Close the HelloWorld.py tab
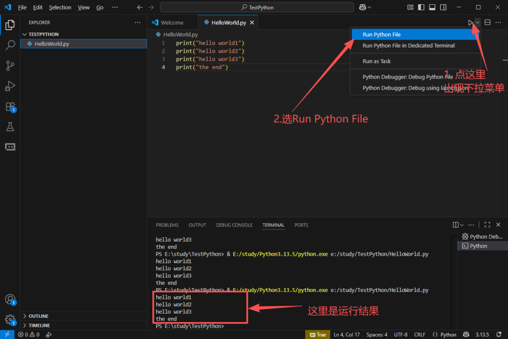 click(x=252, y=23)
